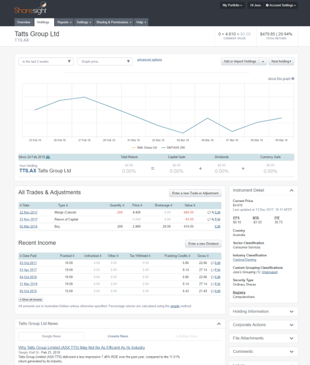Open the Reports menu

64,22
